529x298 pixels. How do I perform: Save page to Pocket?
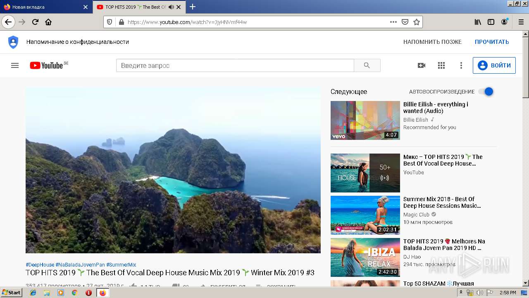point(405,22)
